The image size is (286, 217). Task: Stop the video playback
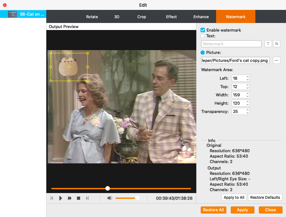tap(79, 198)
